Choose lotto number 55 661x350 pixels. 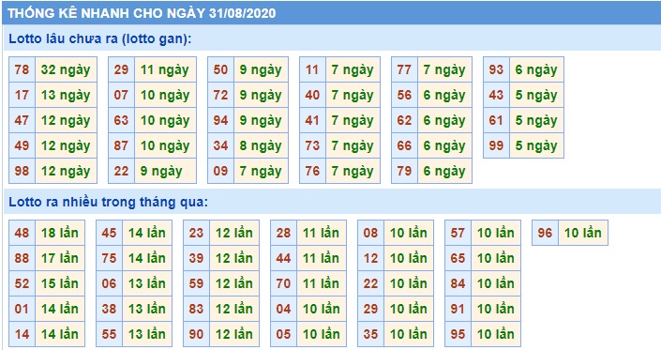click(109, 334)
